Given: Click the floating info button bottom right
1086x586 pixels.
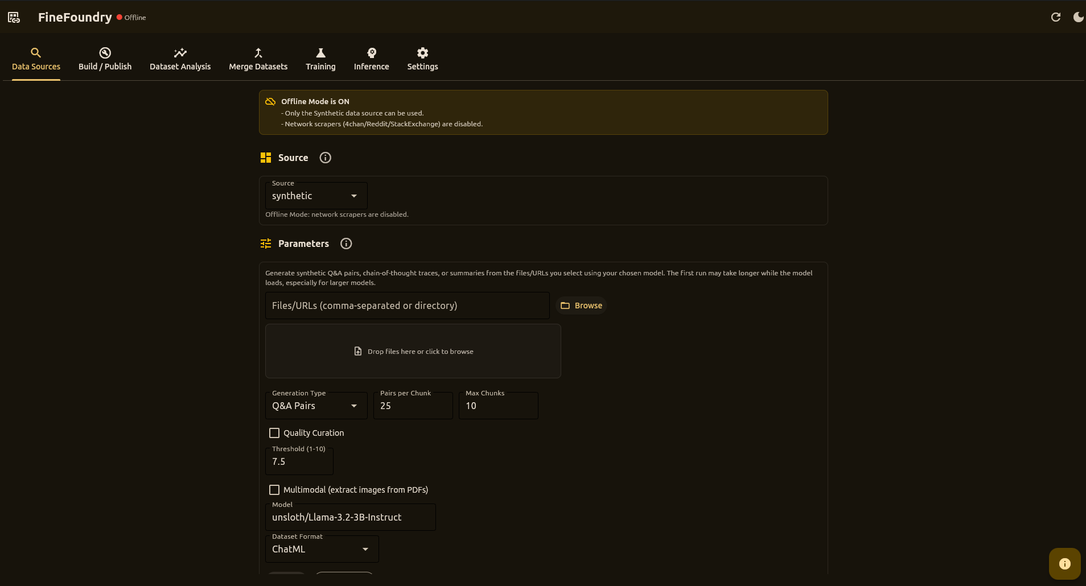Looking at the screenshot, I should [1064, 563].
